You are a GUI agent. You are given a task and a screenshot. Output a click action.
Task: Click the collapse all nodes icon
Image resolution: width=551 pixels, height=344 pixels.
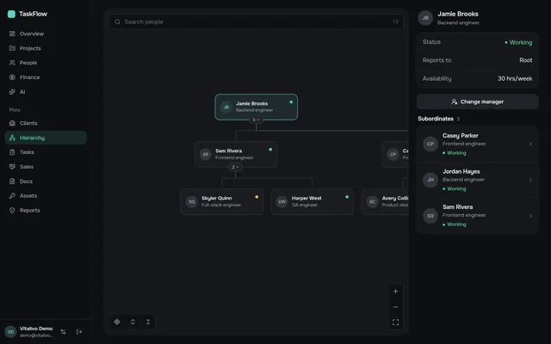148,322
